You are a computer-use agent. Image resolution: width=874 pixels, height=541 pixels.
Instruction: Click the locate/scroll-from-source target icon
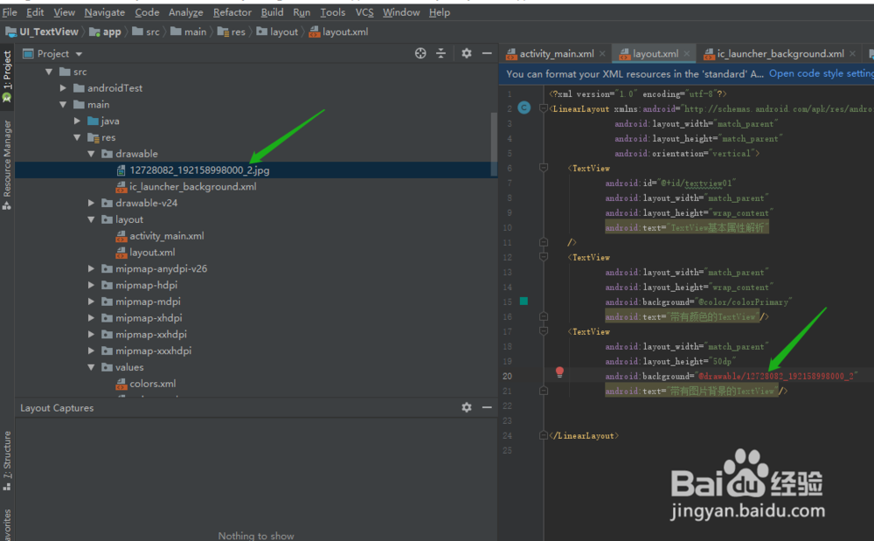pos(420,53)
